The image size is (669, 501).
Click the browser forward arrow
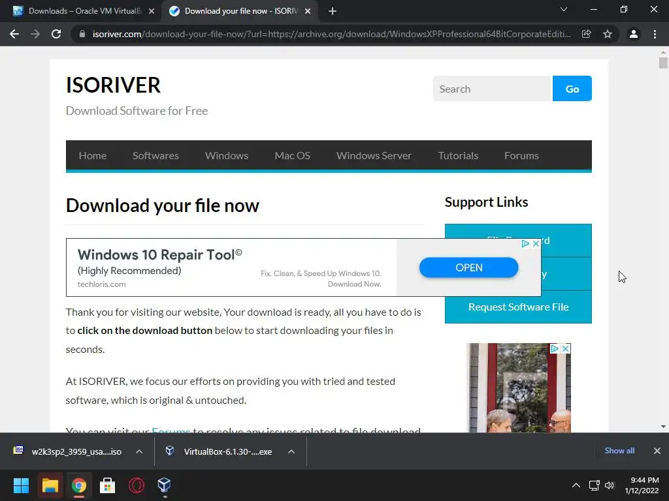pyautogui.click(x=35, y=34)
